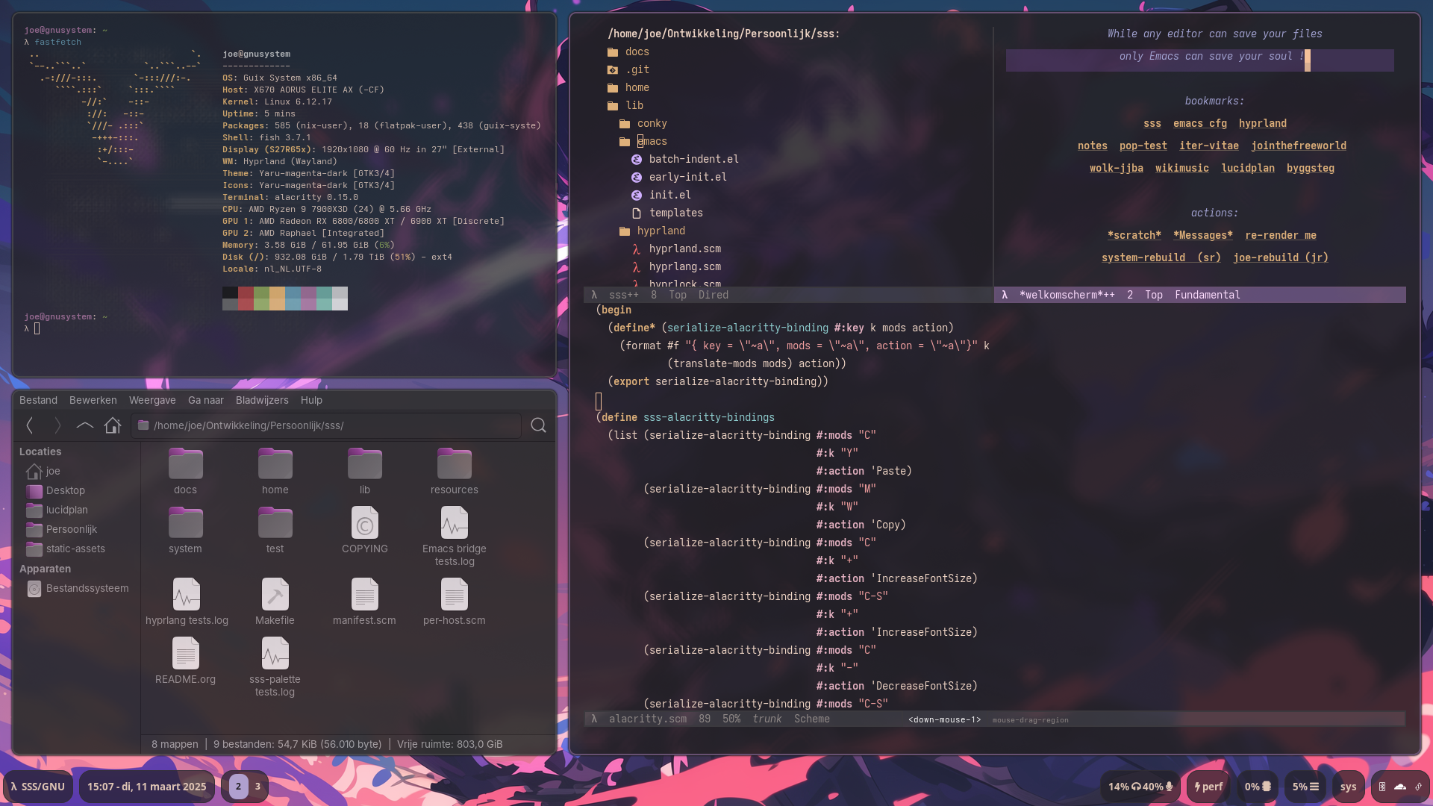Open the system folder icon
1433x806 pixels.
(x=185, y=523)
